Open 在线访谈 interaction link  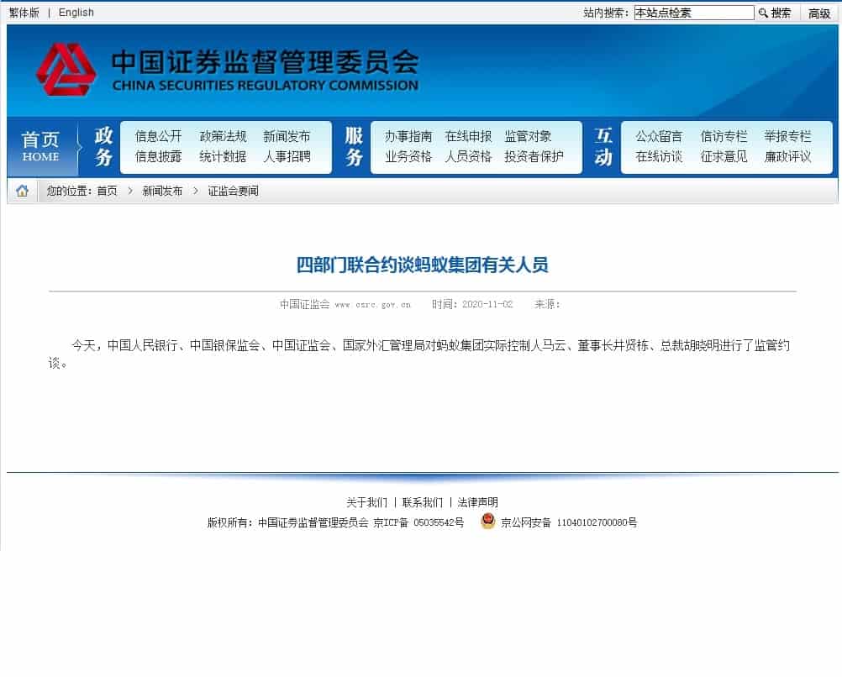[x=659, y=157]
